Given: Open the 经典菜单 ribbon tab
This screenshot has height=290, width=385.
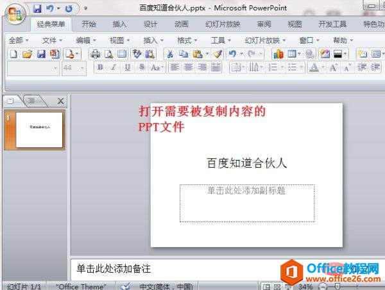Looking at the screenshot, I should [x=51, y=24].
